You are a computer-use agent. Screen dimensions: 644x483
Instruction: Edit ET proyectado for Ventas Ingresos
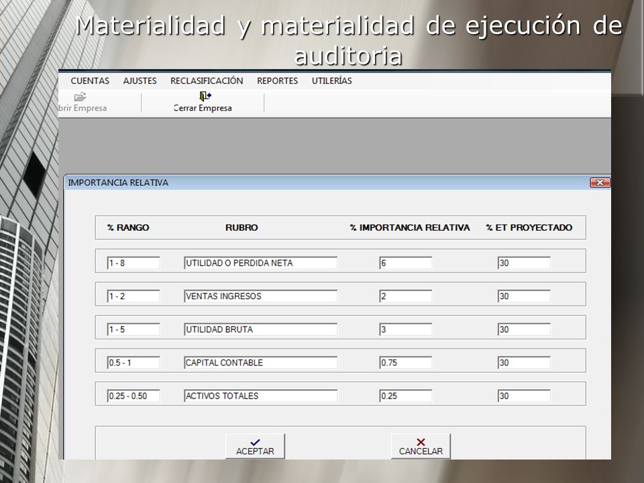tap(524, 296)
